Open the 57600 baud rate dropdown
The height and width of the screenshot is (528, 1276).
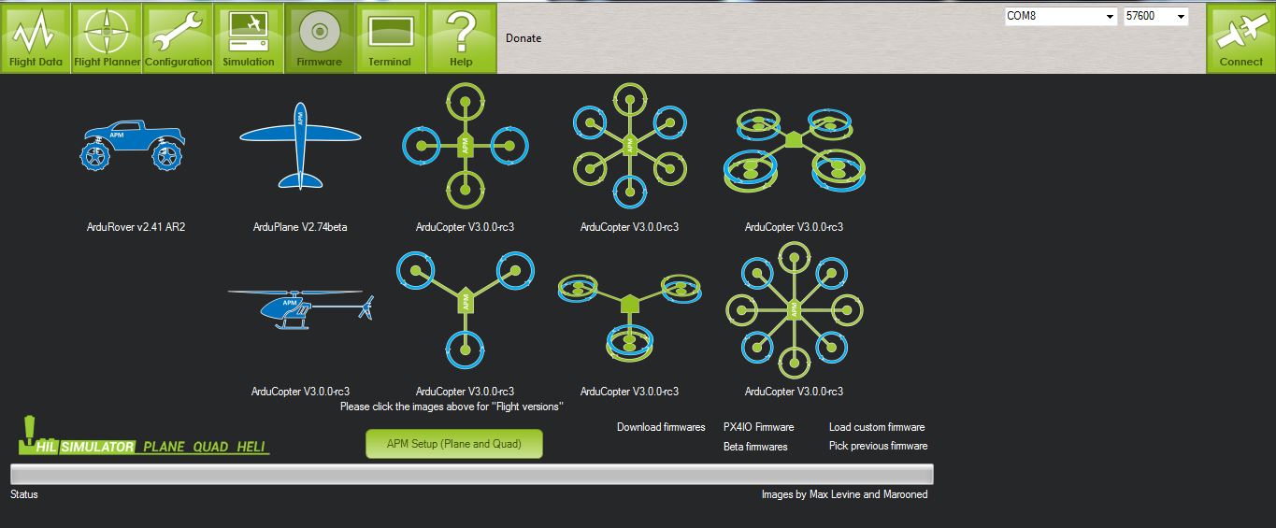[1156, 16]
